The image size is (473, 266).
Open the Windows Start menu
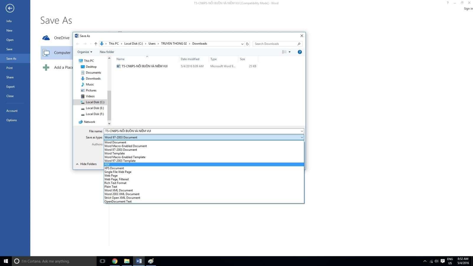click(6, 261)
